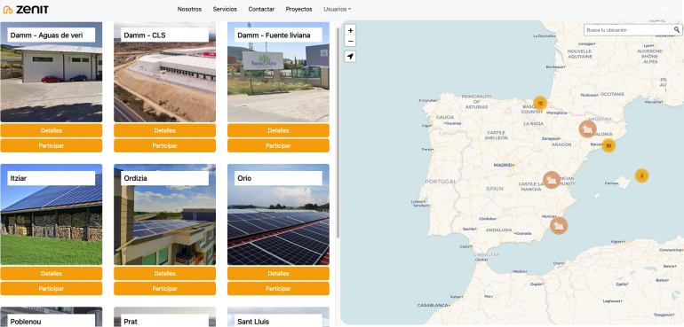Click Detalles under Itziar project
The image size is (684, 327).
[x=52, y=274]
